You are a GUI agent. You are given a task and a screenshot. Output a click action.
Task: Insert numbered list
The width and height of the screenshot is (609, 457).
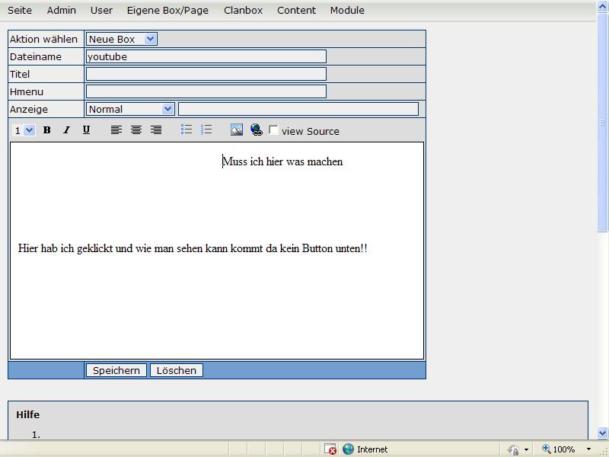(x=206, y=129)
